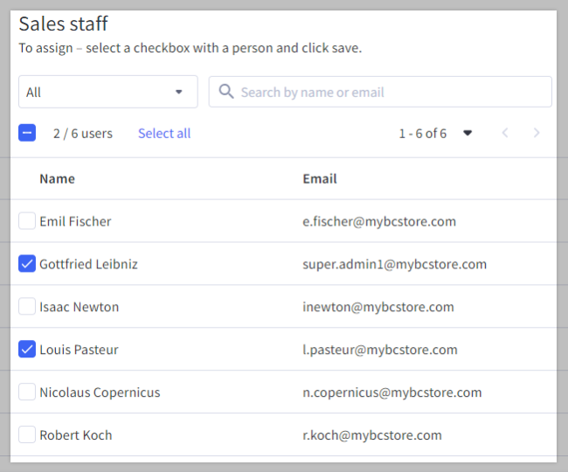Click email inewton@mybcstore.com
Image resolution: width=568 pixels, height=472 pixels.
click(x=378, y=307)
